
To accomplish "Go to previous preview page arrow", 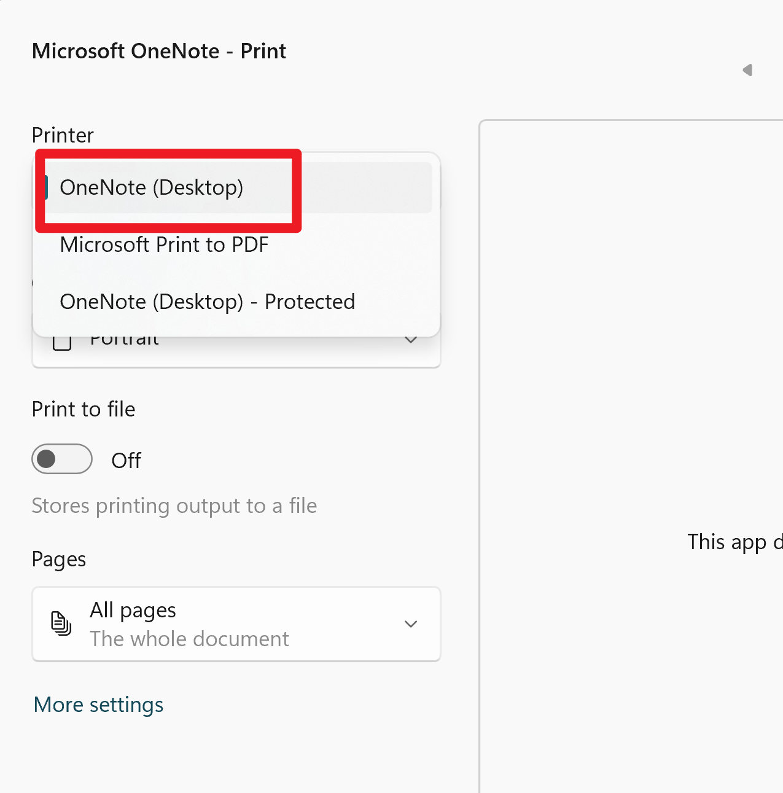I will pos(747,70).
